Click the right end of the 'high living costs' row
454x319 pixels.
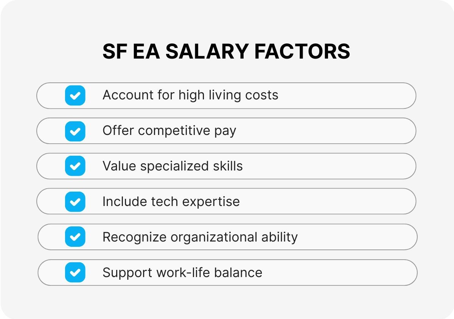pyautogui.click(x=401, y=96)
